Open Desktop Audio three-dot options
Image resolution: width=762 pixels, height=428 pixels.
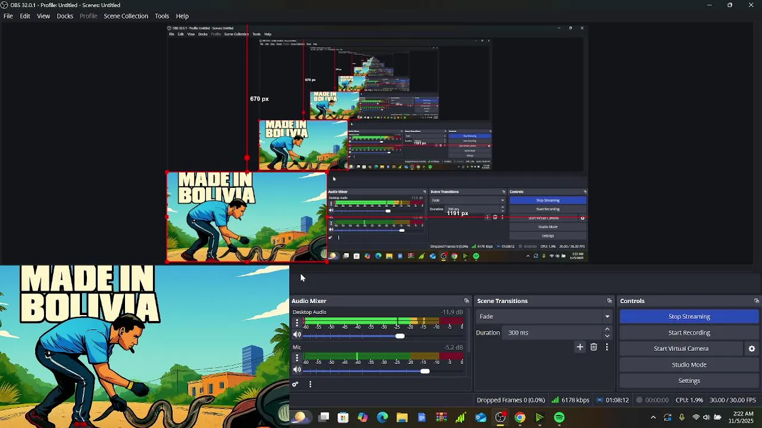pyautogui.click(x=297, y=323)
